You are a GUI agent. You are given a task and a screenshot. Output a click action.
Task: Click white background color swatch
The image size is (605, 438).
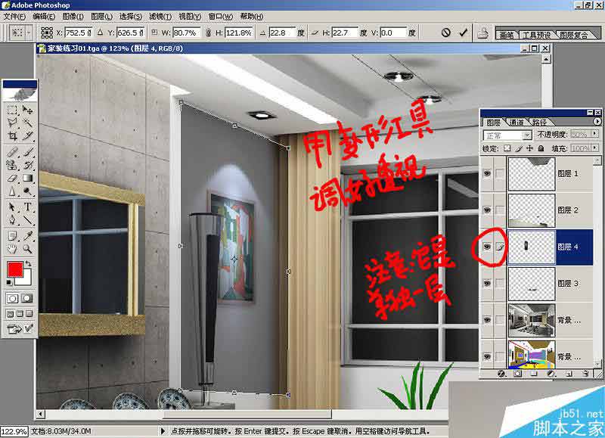point(26,280)
